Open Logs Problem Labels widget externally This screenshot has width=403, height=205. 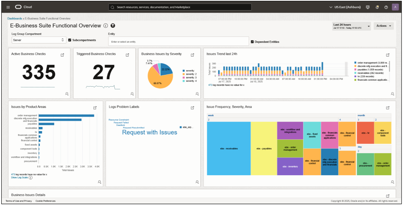coord(192,108)
